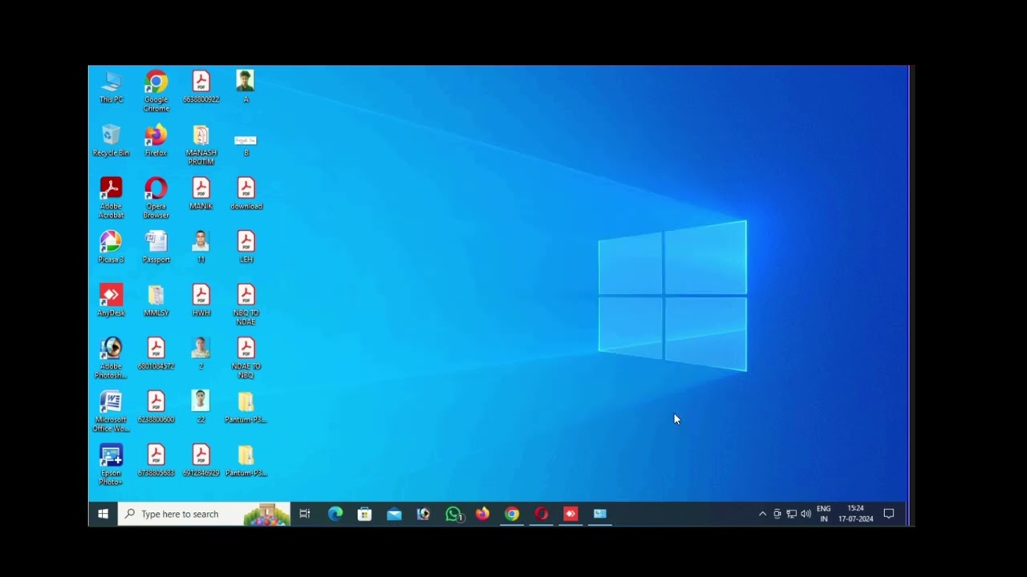Image resolution: width=1027 pixels, height=577 pixels.
Task: Select the photo file named 11
Action: [x=201, y=247]
